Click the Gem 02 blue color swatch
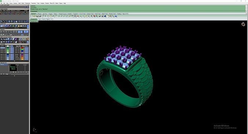Viewport: 248px width, 134px height. (8, 56)
